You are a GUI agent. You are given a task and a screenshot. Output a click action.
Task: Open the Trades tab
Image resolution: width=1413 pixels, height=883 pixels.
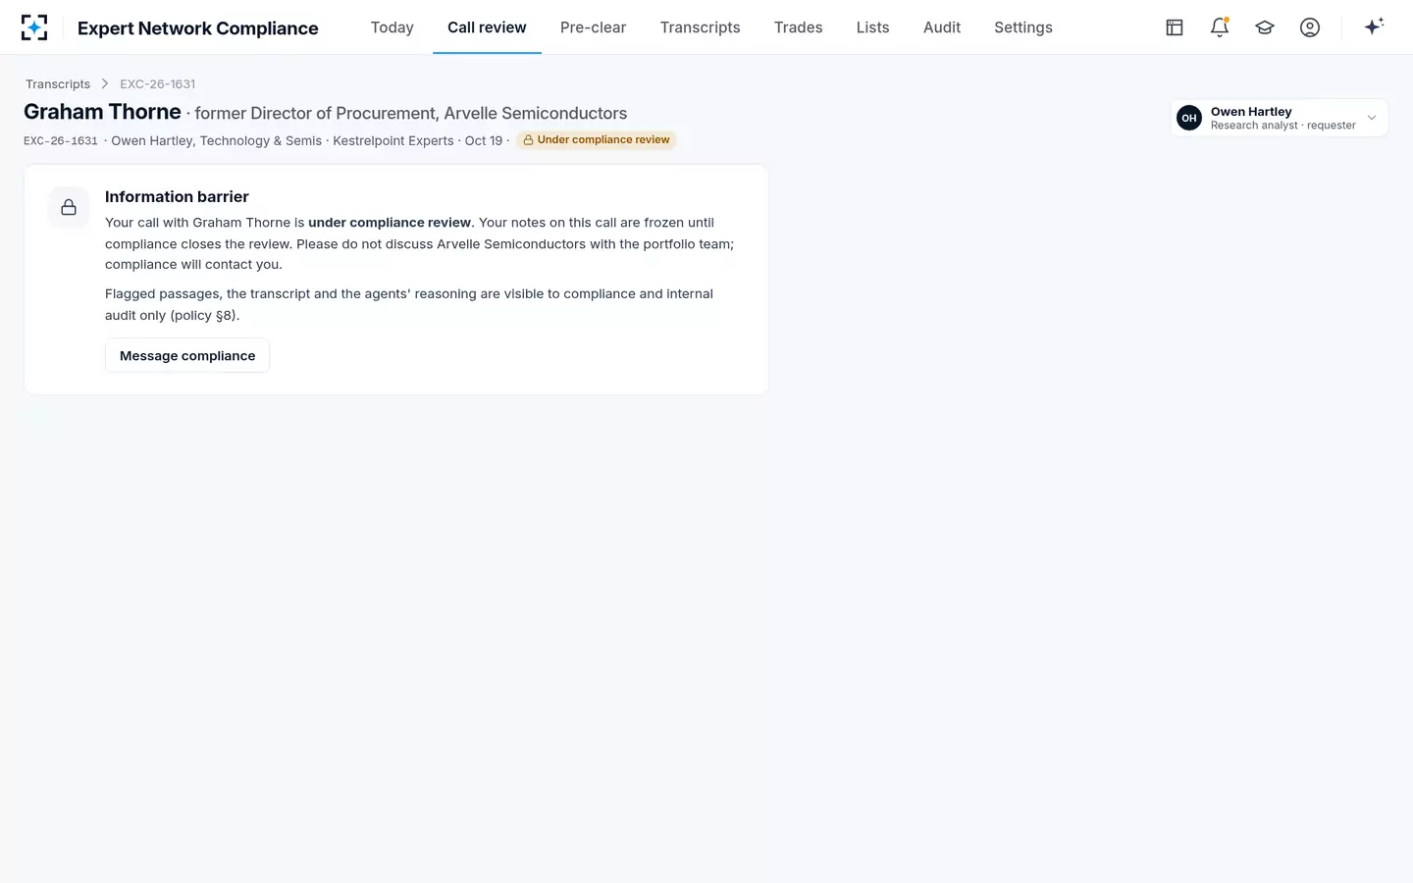(798, 27)
